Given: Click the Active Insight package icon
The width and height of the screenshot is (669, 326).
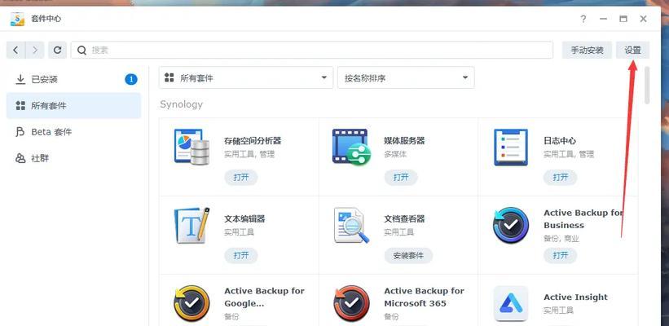Looking at the screenshot, I should pyautogui.click(x=511, y=303).
